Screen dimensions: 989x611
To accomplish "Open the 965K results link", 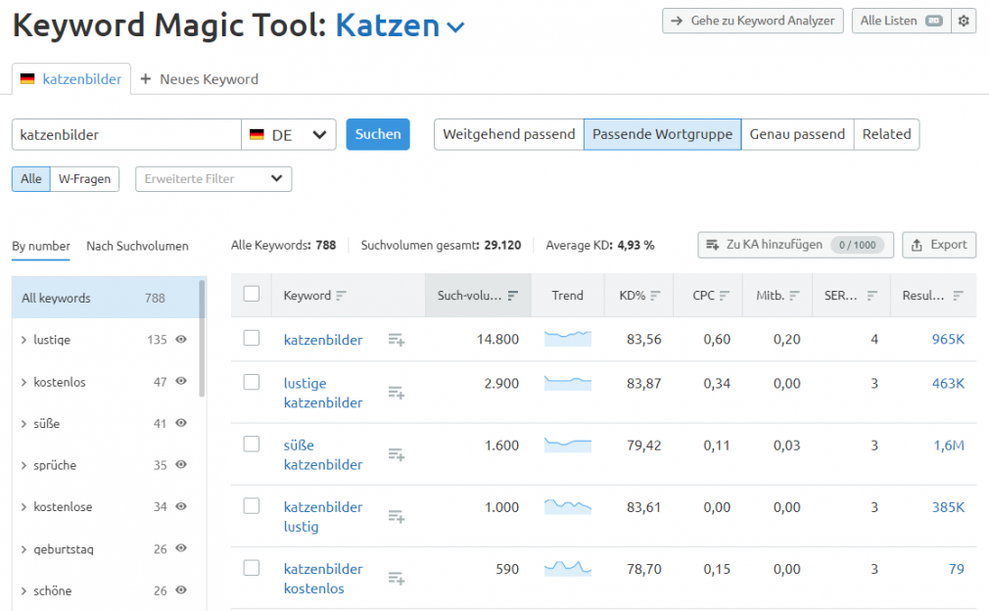I will [x=948, y=339].
